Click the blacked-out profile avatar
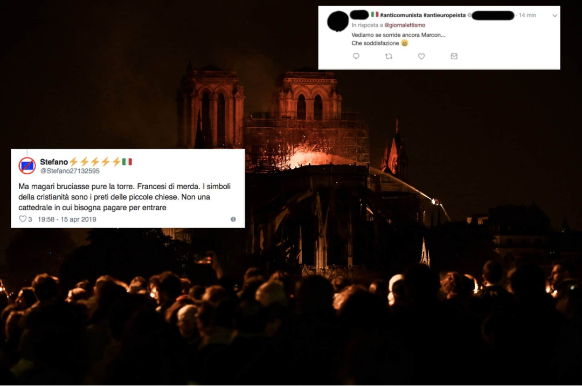This screenshot has width=582, height=386. pyautogui.click(x=338, y=21)
